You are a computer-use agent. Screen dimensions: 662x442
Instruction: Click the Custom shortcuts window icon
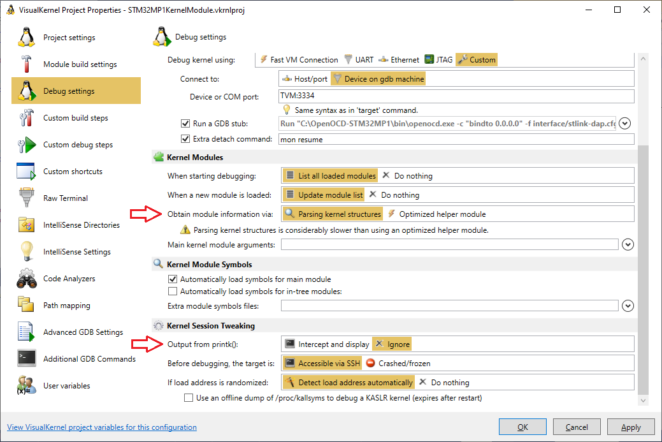(x=26, y=171)
